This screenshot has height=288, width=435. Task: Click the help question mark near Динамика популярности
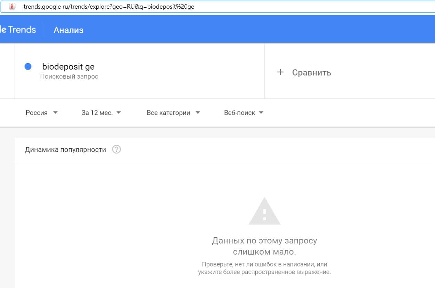click(x=116, y=150)
